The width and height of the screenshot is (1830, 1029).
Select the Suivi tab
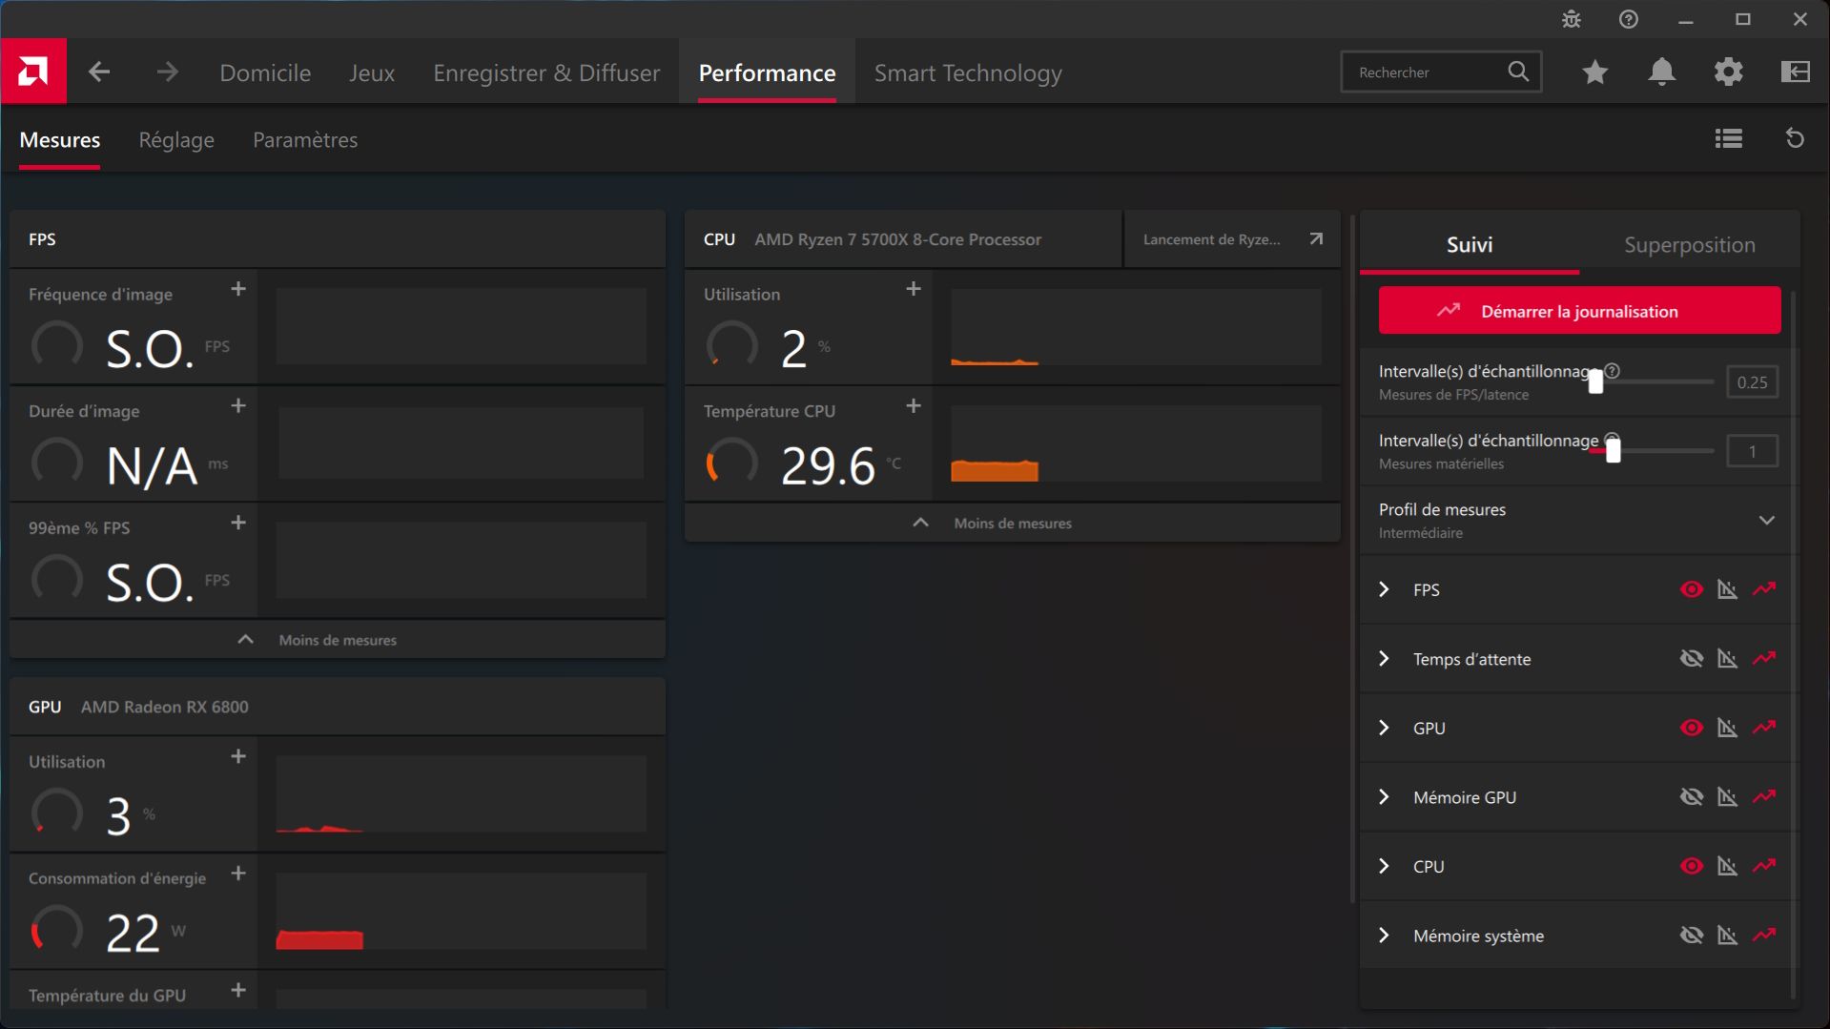click(x=1470, y=245)
